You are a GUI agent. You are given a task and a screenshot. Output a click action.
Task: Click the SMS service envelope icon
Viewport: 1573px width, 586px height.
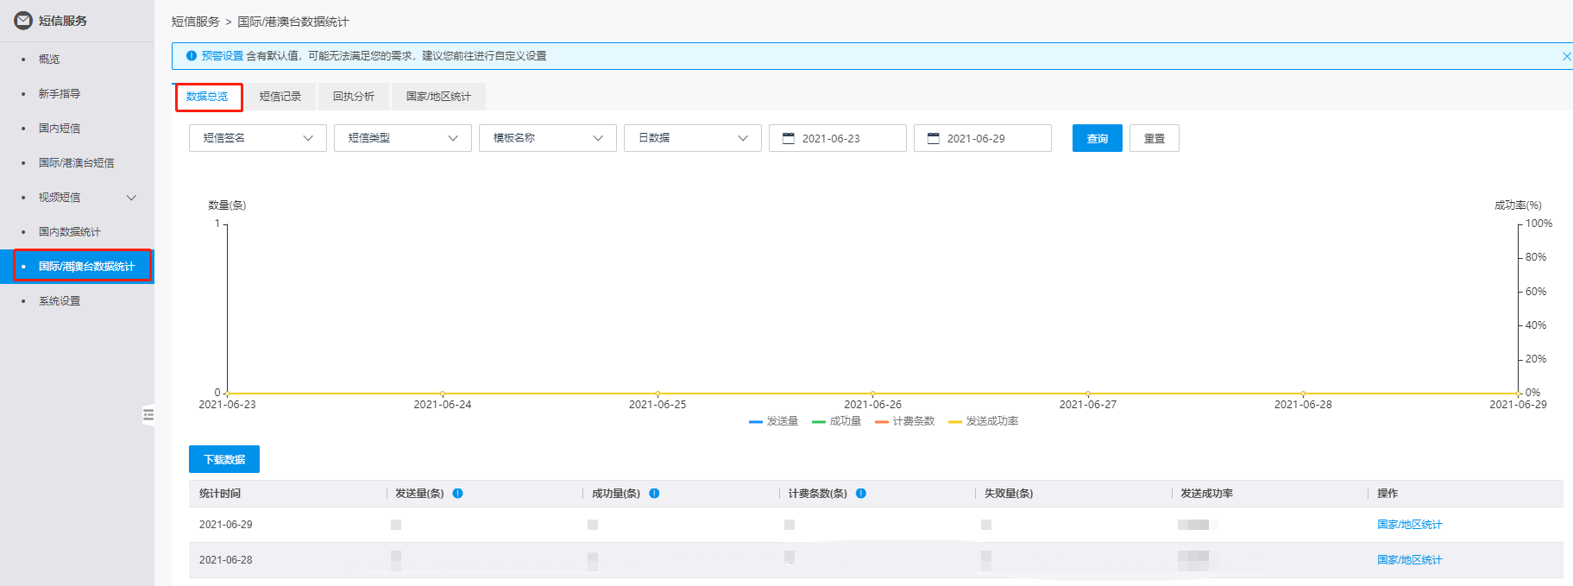(23, 21)
